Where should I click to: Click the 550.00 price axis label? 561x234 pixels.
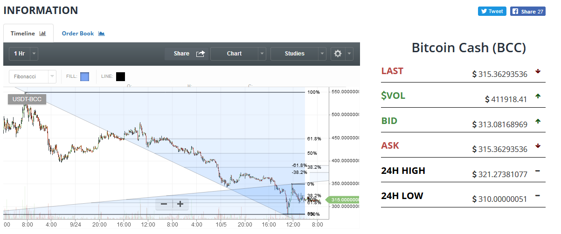click(346, 92)
